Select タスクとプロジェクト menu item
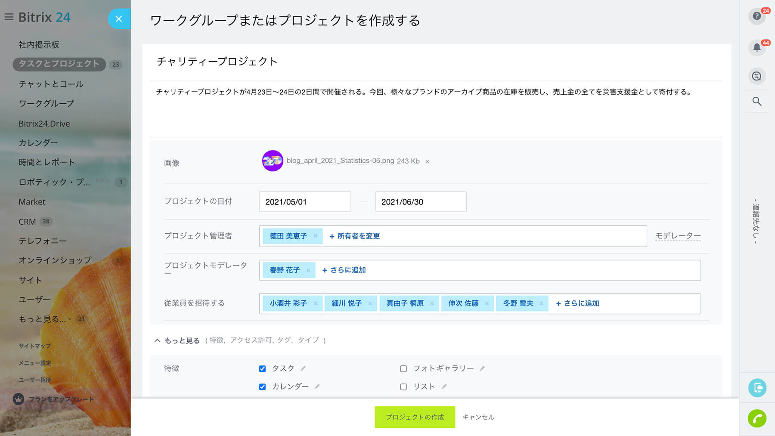This screenshot has width=775, height=436. click(59, 64)
